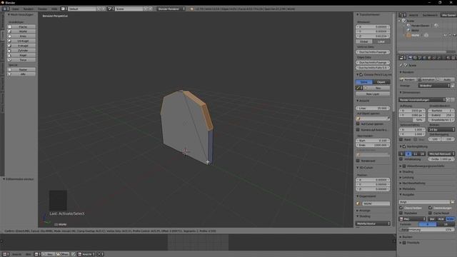Click the UV image editor type icon at bottom-left

coord(6,254)
